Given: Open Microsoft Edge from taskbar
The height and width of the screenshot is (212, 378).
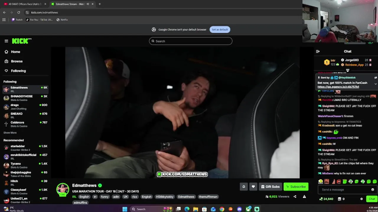Looking at the screenshot, I should (x=187, y=209).
